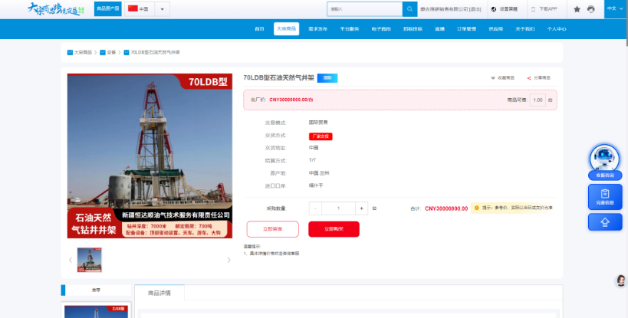Click the back-to-top arrow icon
This screenshot has width=628, height=318.
[605, 222]
